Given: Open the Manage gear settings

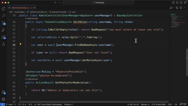Looking at the screenshot, I should pyautogui.click(x=4, y=99).
